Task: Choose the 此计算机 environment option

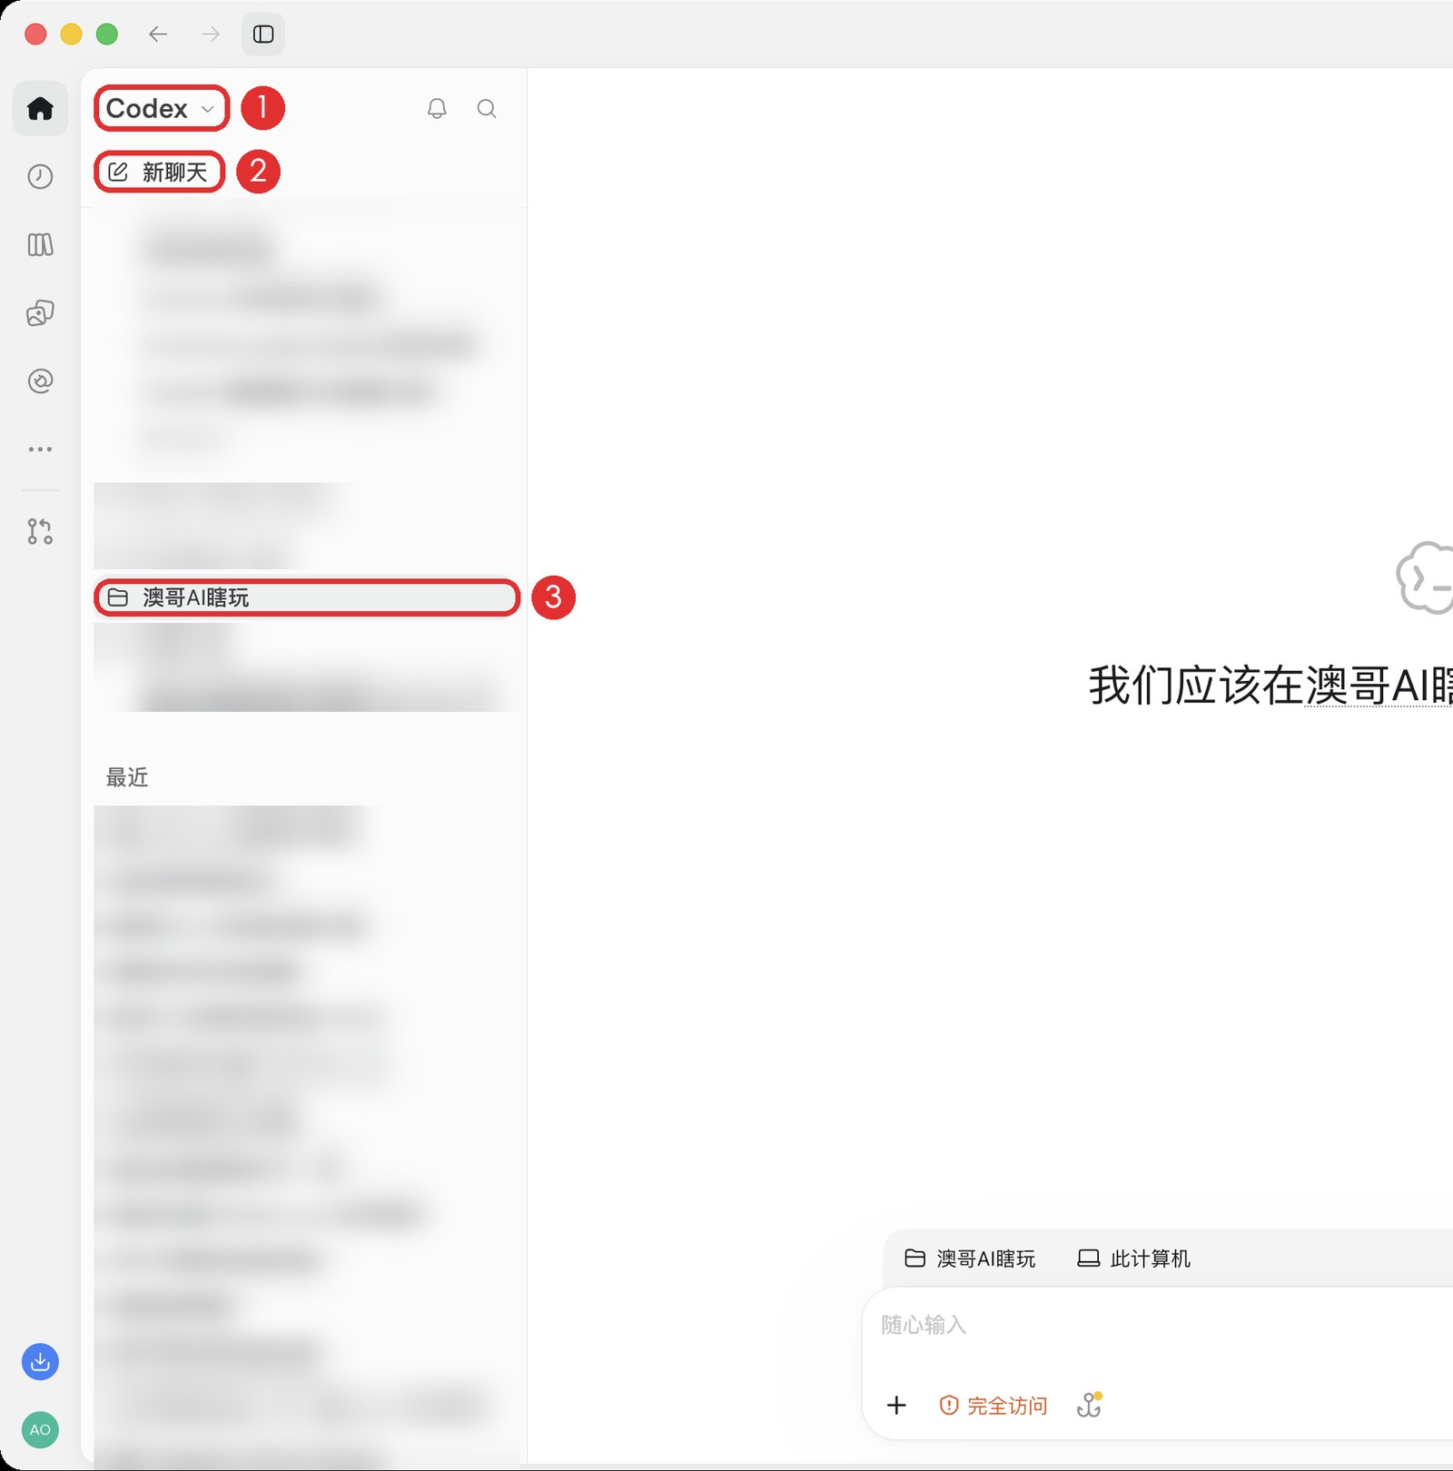Action: 1133,1259
